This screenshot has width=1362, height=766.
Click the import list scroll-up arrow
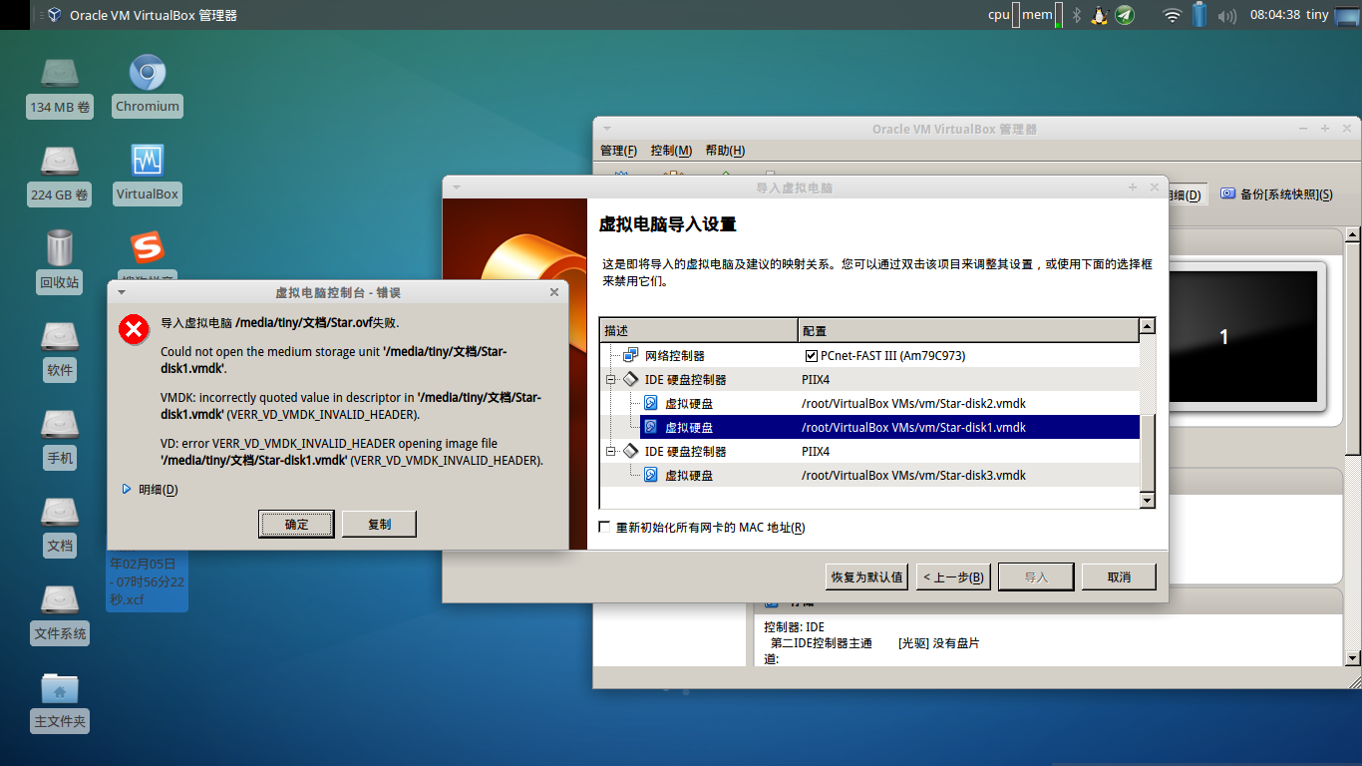coord(1148,326)
